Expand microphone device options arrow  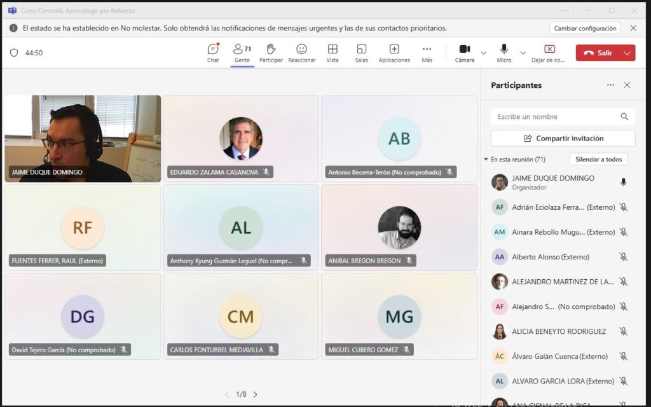point(523,53)
